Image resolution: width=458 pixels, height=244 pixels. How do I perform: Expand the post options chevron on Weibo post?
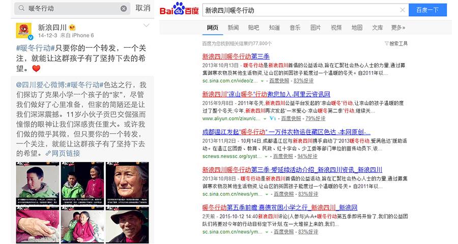click(147, 25)
